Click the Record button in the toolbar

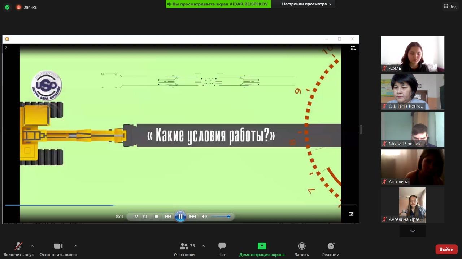click(x=302, y=246)
